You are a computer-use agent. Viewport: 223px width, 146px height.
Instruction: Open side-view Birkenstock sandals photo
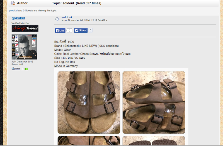[154, 102]
